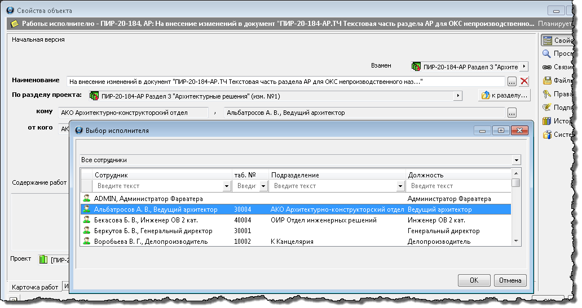Click the Просмотр magnifier icon
Image resolution: width=582 pixels, height=308 pixels.
coord(546,53)
